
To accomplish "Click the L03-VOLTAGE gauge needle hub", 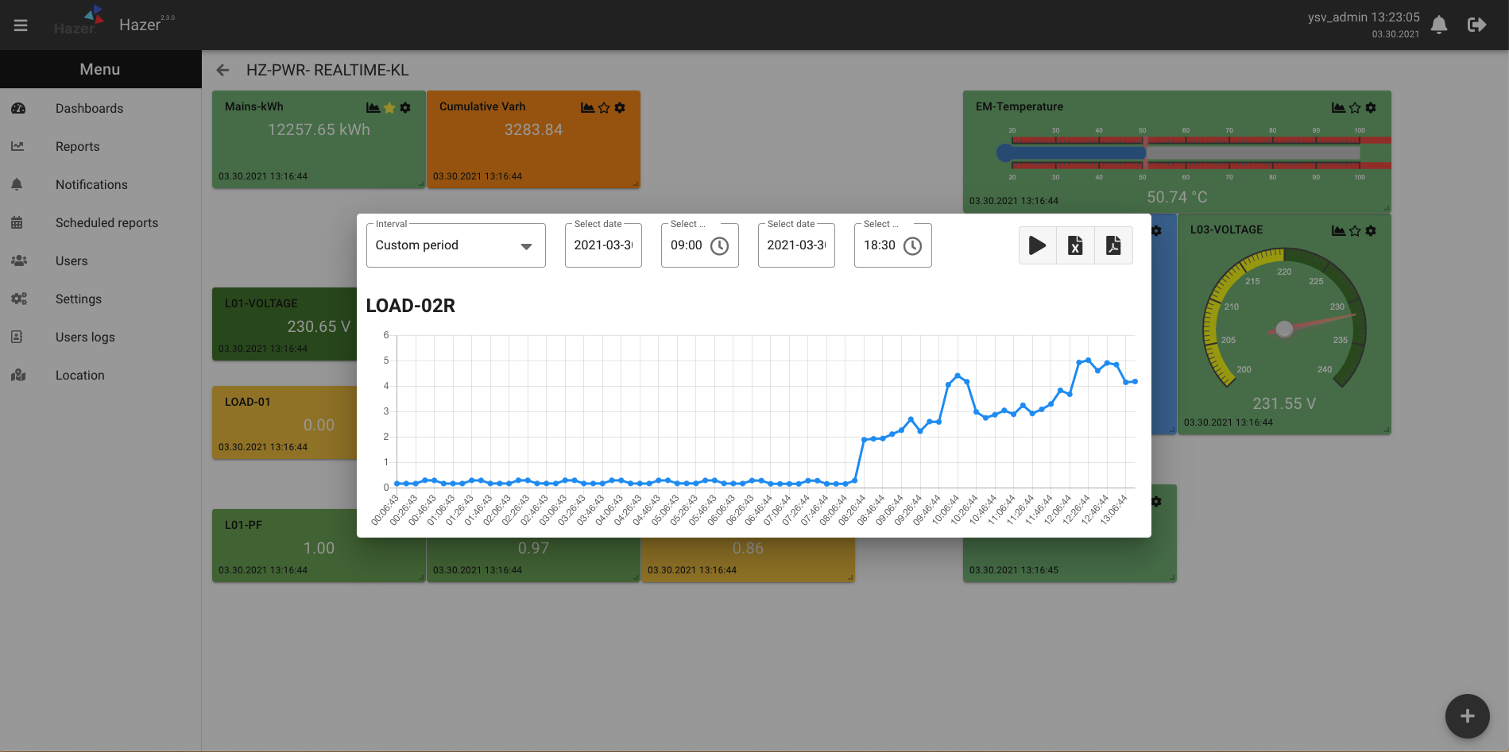I will [1284, 329].
